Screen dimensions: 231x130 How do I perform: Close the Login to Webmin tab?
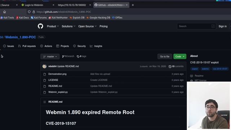[53, 5]
